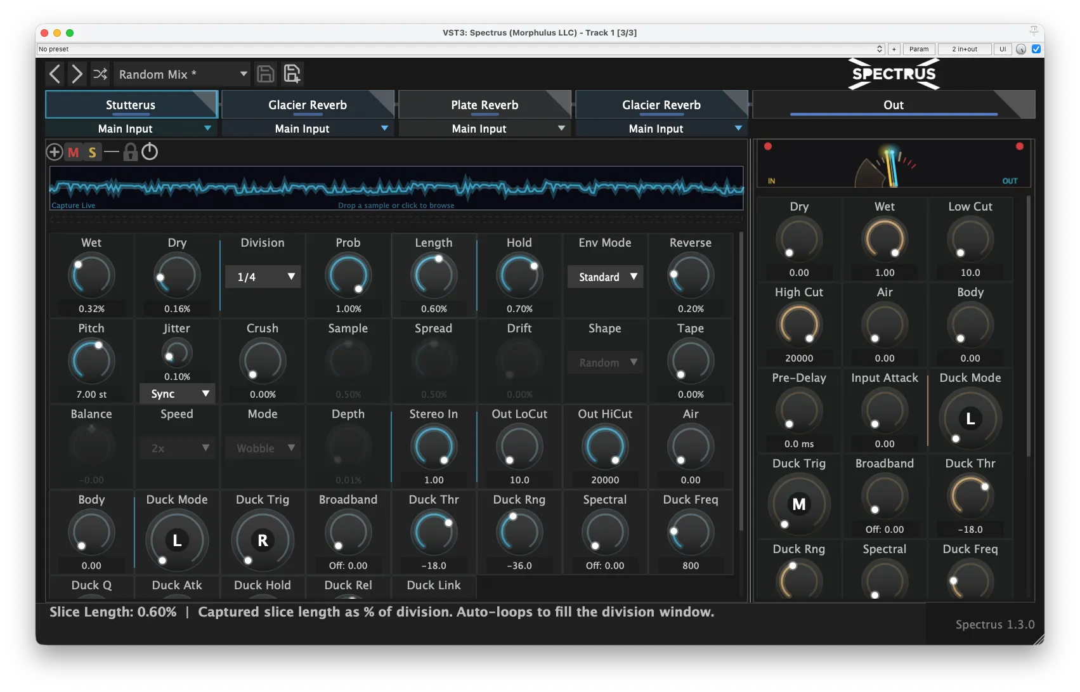Click the host wet/dry mini knob
The height and width of the screenshot is (692, 1080).
[x=1021, y=49]
